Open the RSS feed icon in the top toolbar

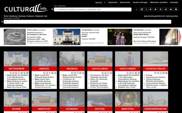(x=161, y=9)
